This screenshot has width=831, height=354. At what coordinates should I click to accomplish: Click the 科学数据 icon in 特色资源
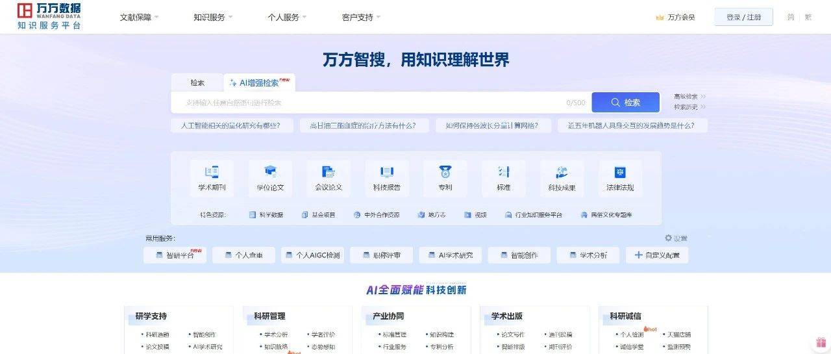click(x=253, y=214)
